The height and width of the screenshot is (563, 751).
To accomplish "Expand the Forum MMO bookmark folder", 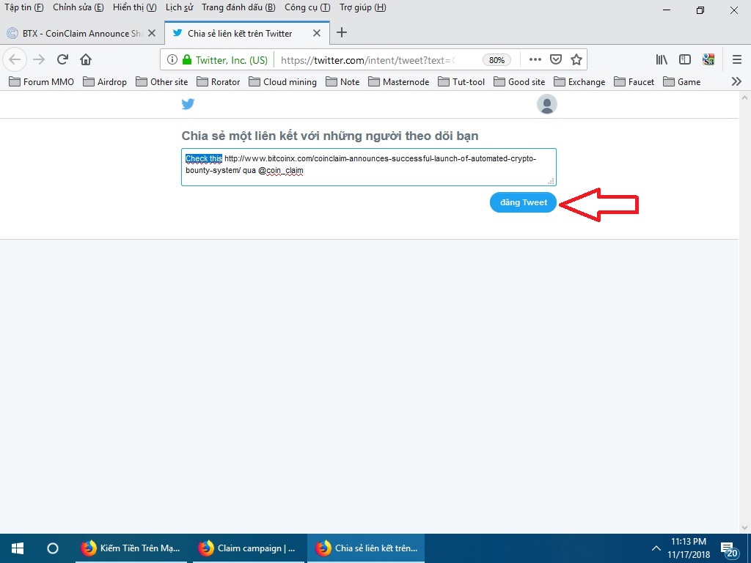I will tap(42, 82).
